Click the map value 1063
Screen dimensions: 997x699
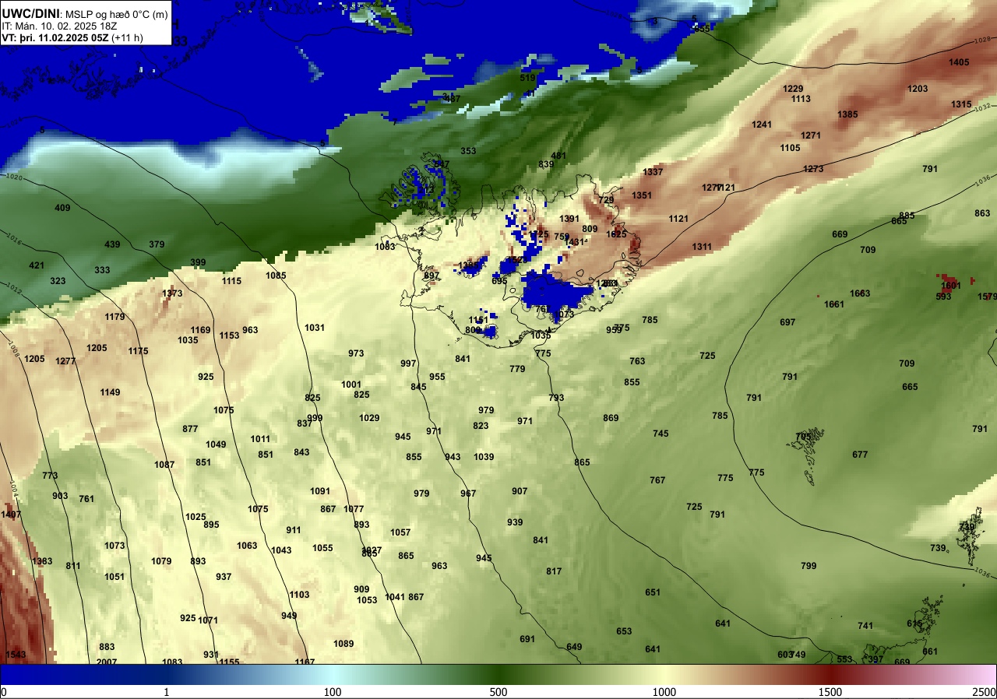point(247,546)
